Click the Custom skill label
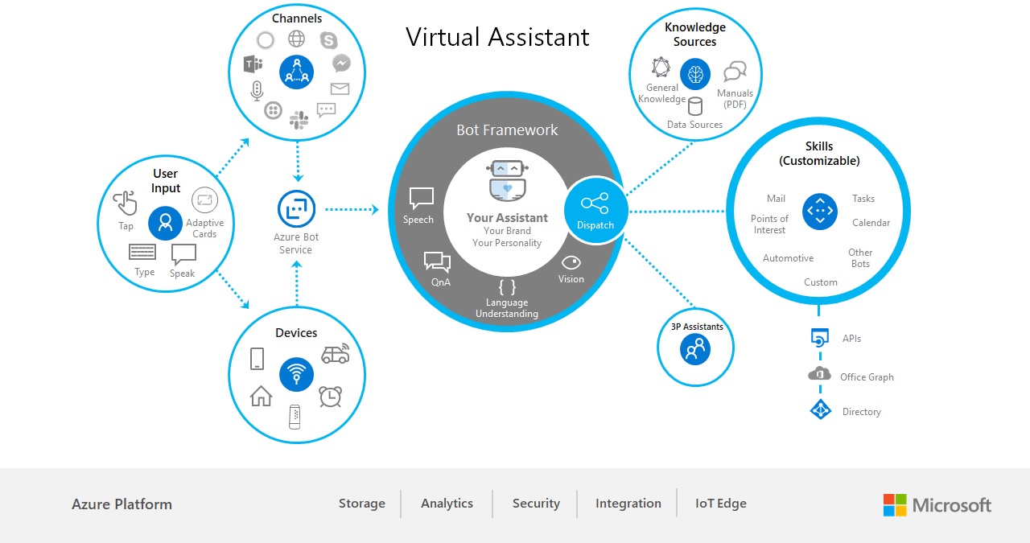Screen dimensions: 1030x543 point(821,282)
